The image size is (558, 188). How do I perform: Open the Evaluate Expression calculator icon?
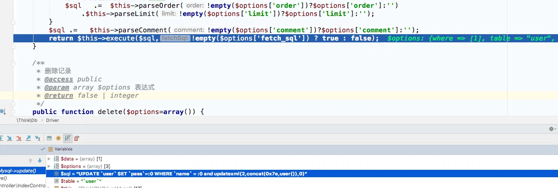coord(49,138)
